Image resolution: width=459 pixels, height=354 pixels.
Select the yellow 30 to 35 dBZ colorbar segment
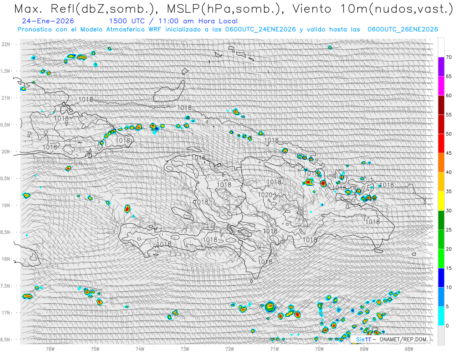(441, 201)
